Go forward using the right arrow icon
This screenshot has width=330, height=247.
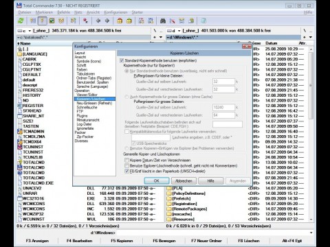pos(107,21)
